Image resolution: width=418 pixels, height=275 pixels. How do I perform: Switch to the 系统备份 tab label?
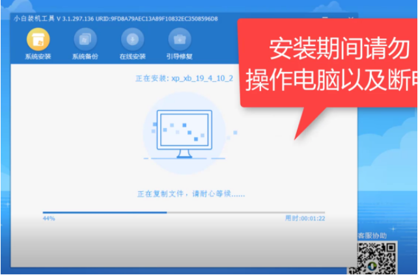(x=84, y=57)
